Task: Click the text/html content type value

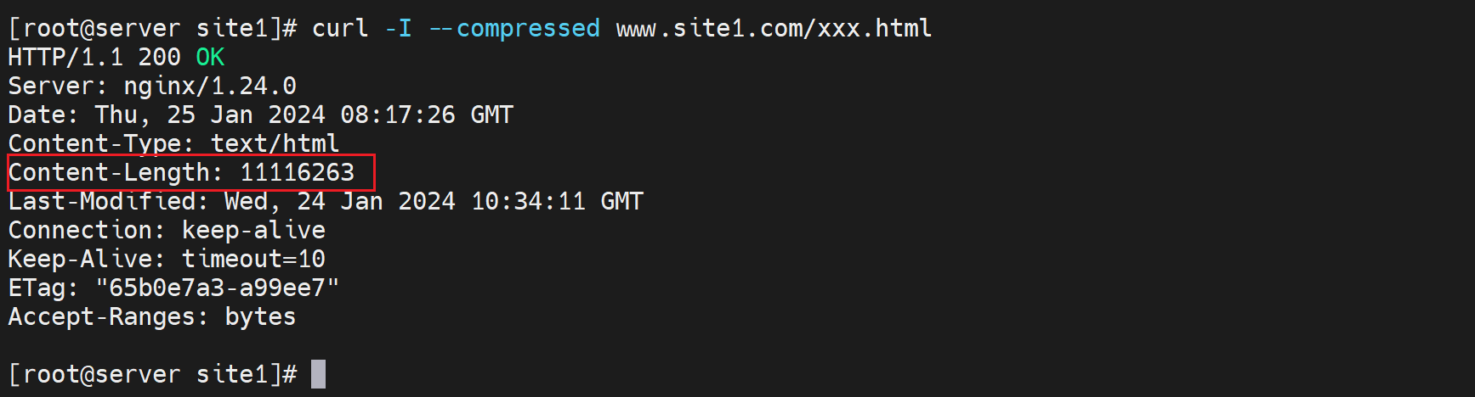Action: 275,143
